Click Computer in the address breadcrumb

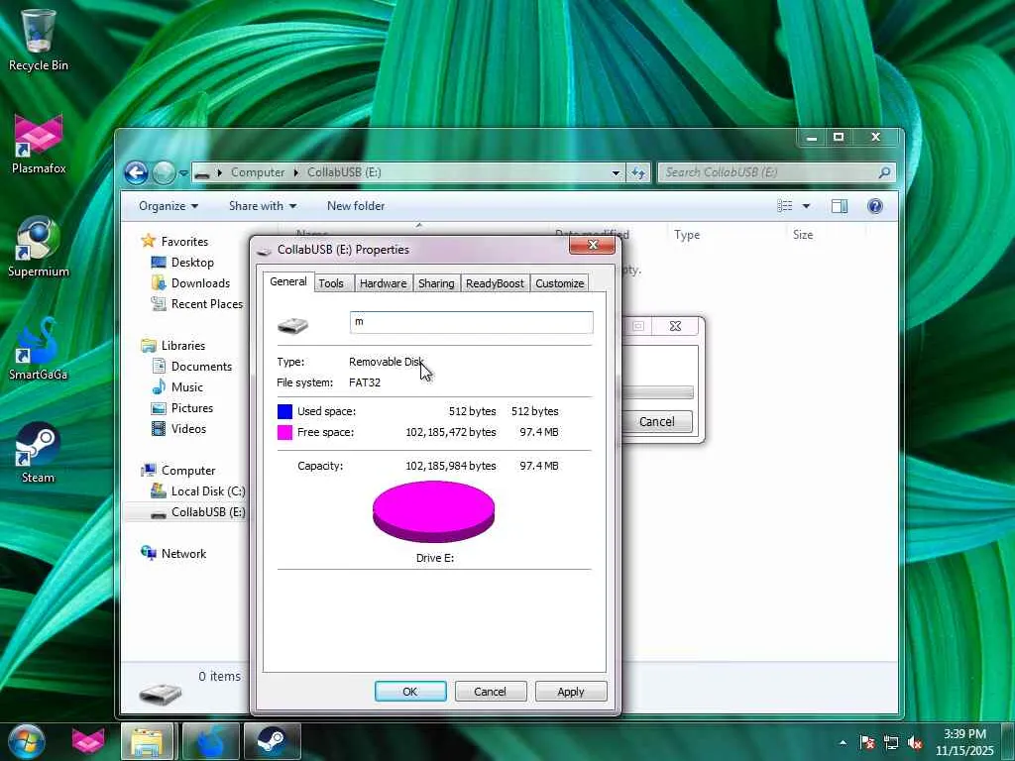coord(258,172)
